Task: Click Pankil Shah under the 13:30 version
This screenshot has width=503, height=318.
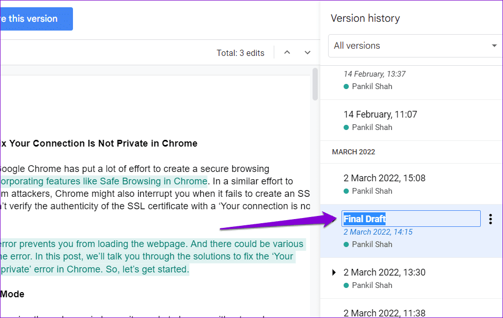Action: tap(372, 285)
